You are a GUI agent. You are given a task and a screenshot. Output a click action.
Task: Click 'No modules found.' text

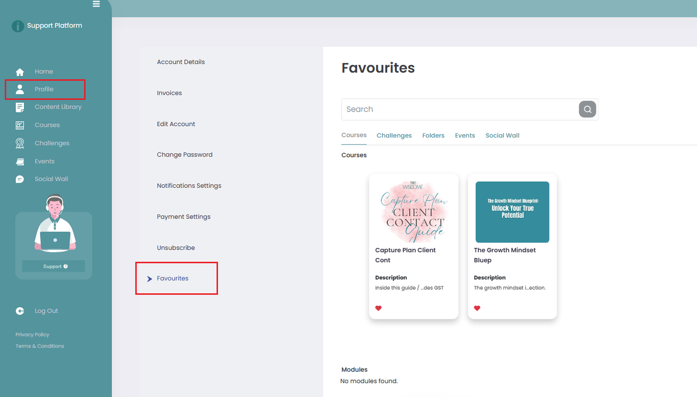point(369,382)
